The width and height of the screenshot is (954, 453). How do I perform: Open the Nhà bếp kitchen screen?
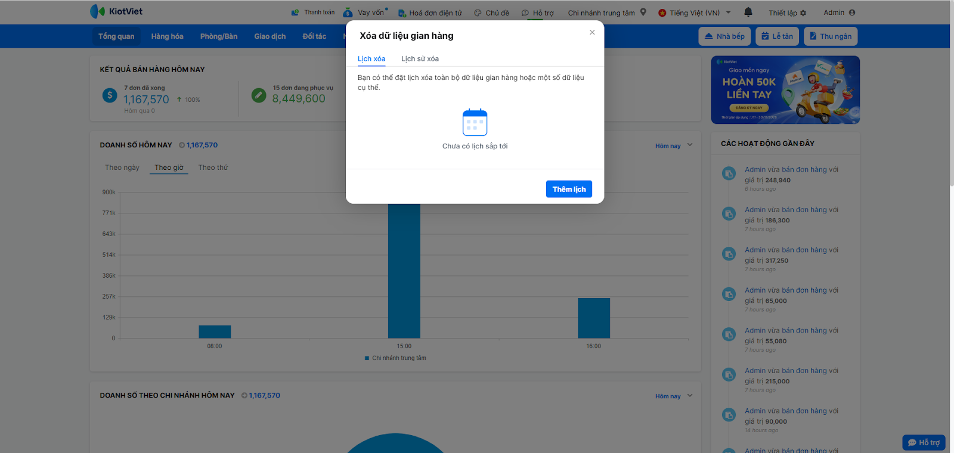724,36
